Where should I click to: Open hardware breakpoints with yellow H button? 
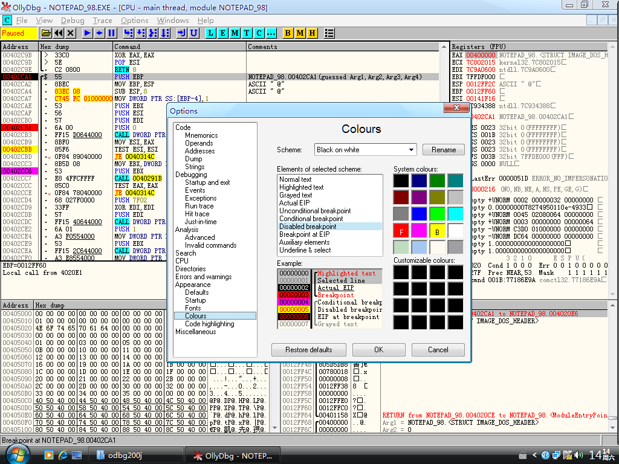click(x=312, y=33)
